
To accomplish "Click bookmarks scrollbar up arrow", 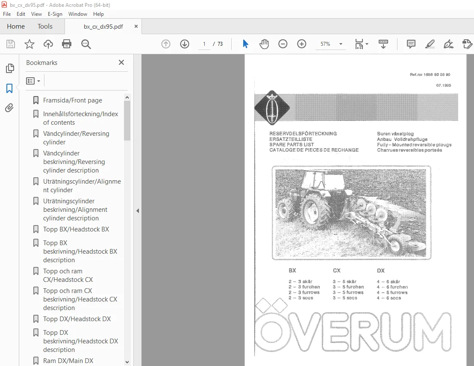I will click(127, 97).
